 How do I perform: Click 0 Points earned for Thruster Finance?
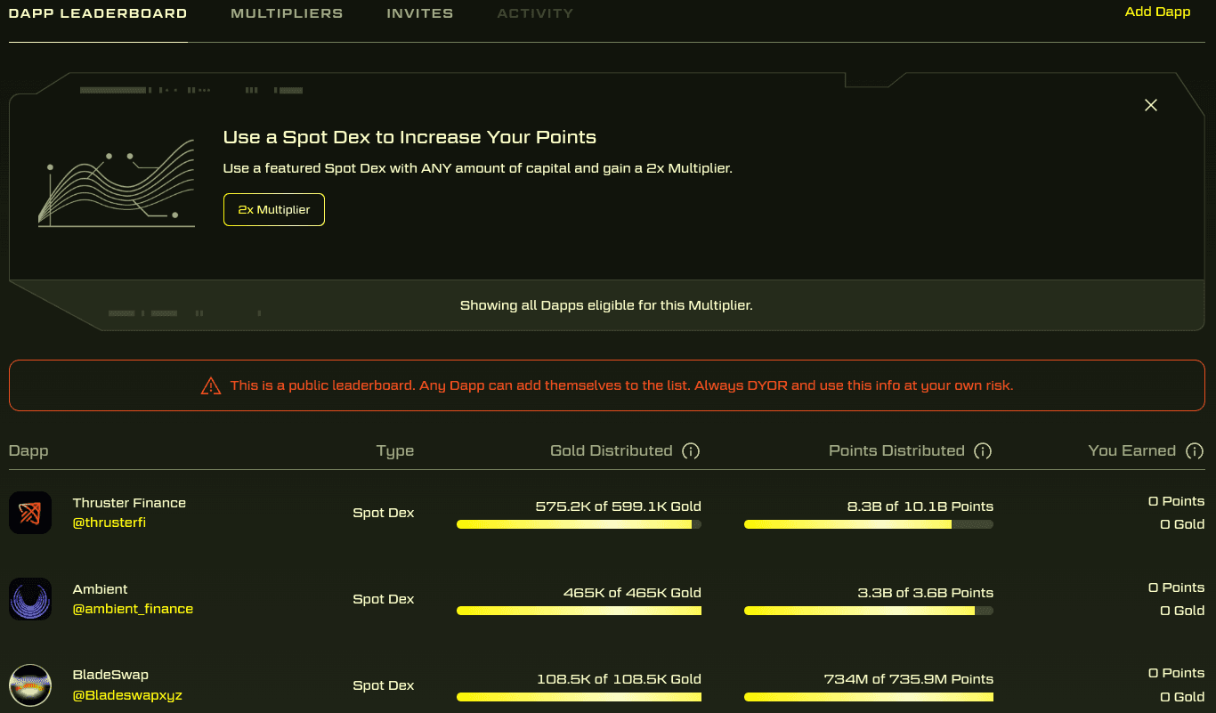(1176, 501)
